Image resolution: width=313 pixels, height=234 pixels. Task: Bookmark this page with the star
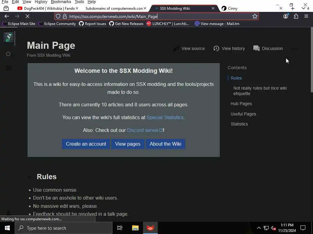(x=255, y=16)
